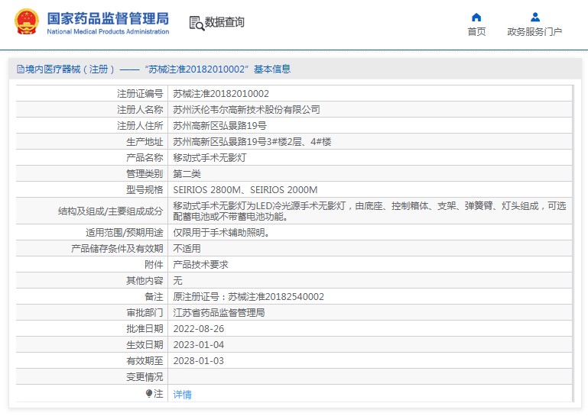Screen dimensions: 588x416
Task: Click the 结构及组成/主要组成成分 label
Action: (x=111, y=211)
